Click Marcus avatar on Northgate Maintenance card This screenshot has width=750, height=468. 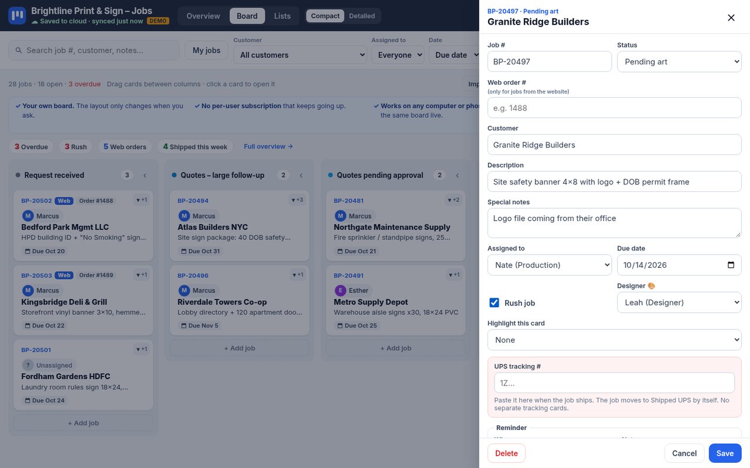pyautogui.click(x=340, y=216)
